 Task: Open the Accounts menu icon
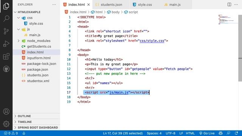point(6,111)
